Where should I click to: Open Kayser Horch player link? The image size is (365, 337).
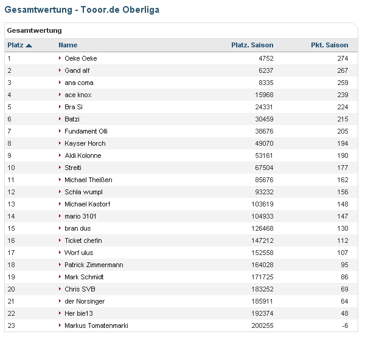[x=85, y=143]
